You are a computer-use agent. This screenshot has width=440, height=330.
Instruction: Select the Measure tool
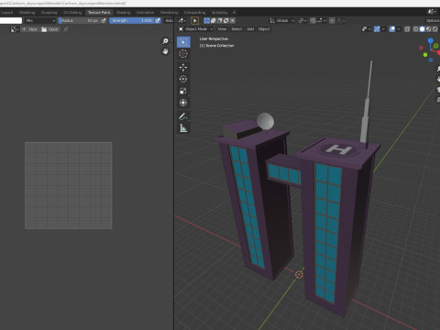coord(183,128)
